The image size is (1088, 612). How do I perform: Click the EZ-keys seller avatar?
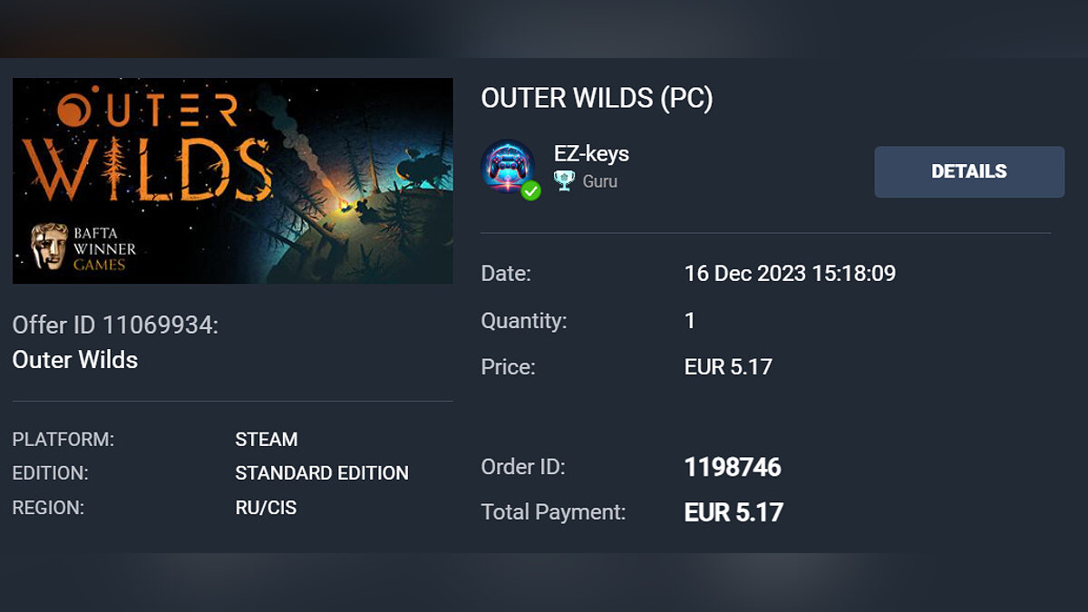pos(506,166)
